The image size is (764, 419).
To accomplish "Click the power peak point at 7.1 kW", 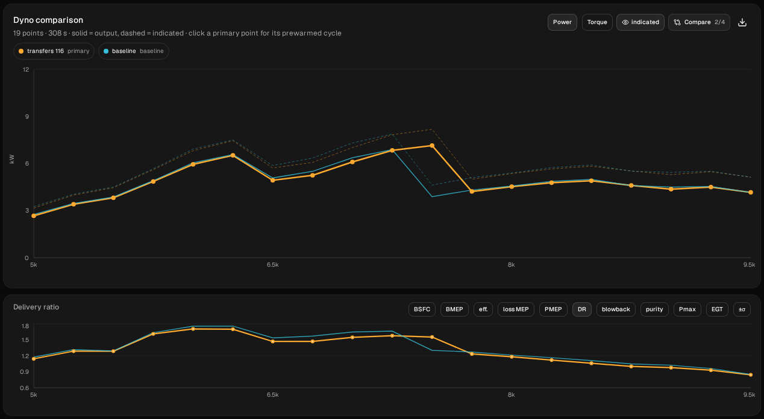I will coord(432,146).
